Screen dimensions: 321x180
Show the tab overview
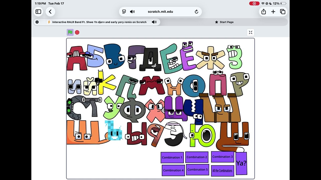click(283, 11)
